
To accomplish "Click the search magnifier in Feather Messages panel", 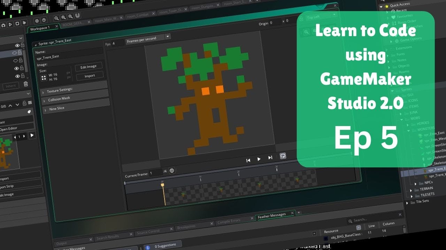I will (350, 221).
